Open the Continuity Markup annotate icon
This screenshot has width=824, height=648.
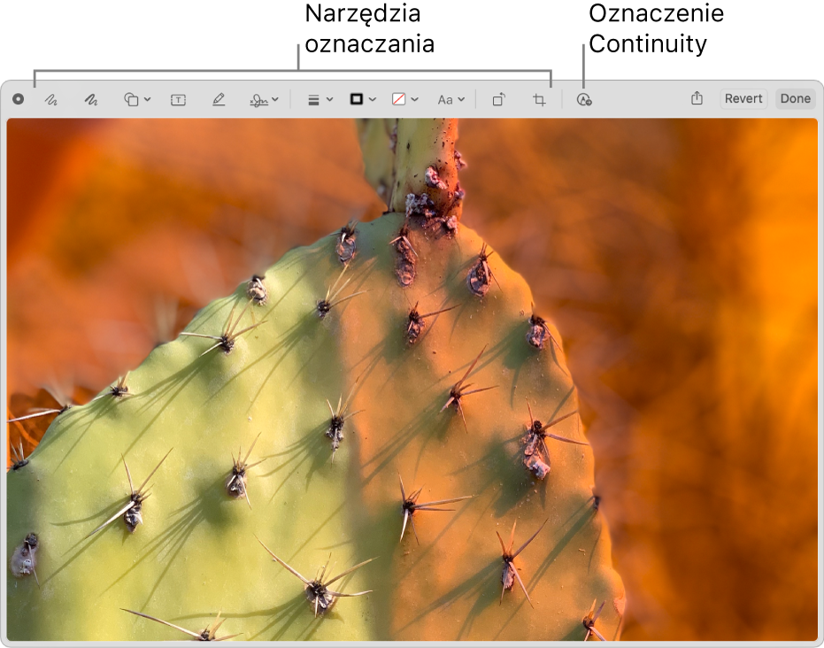tap(584, 99)
